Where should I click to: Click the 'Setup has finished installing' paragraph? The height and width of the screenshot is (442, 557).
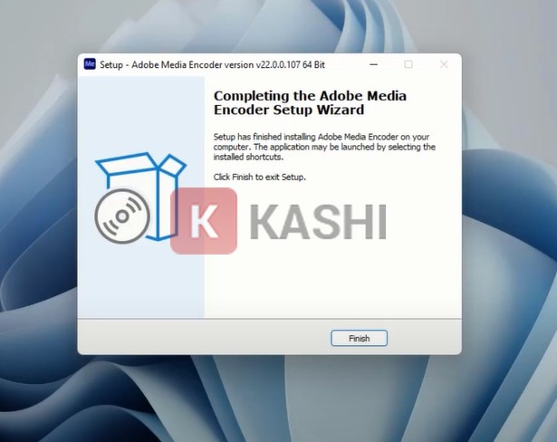click(x=324, y=147)
